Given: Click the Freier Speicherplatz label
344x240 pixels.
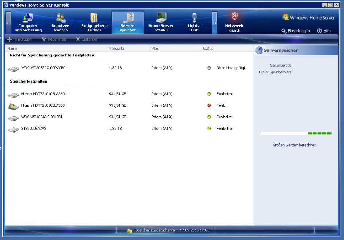Looking at the screenshot, I should (x=276, y=72).
